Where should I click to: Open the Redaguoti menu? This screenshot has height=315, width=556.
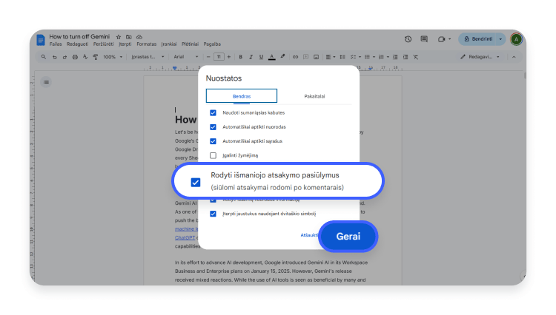77,44
